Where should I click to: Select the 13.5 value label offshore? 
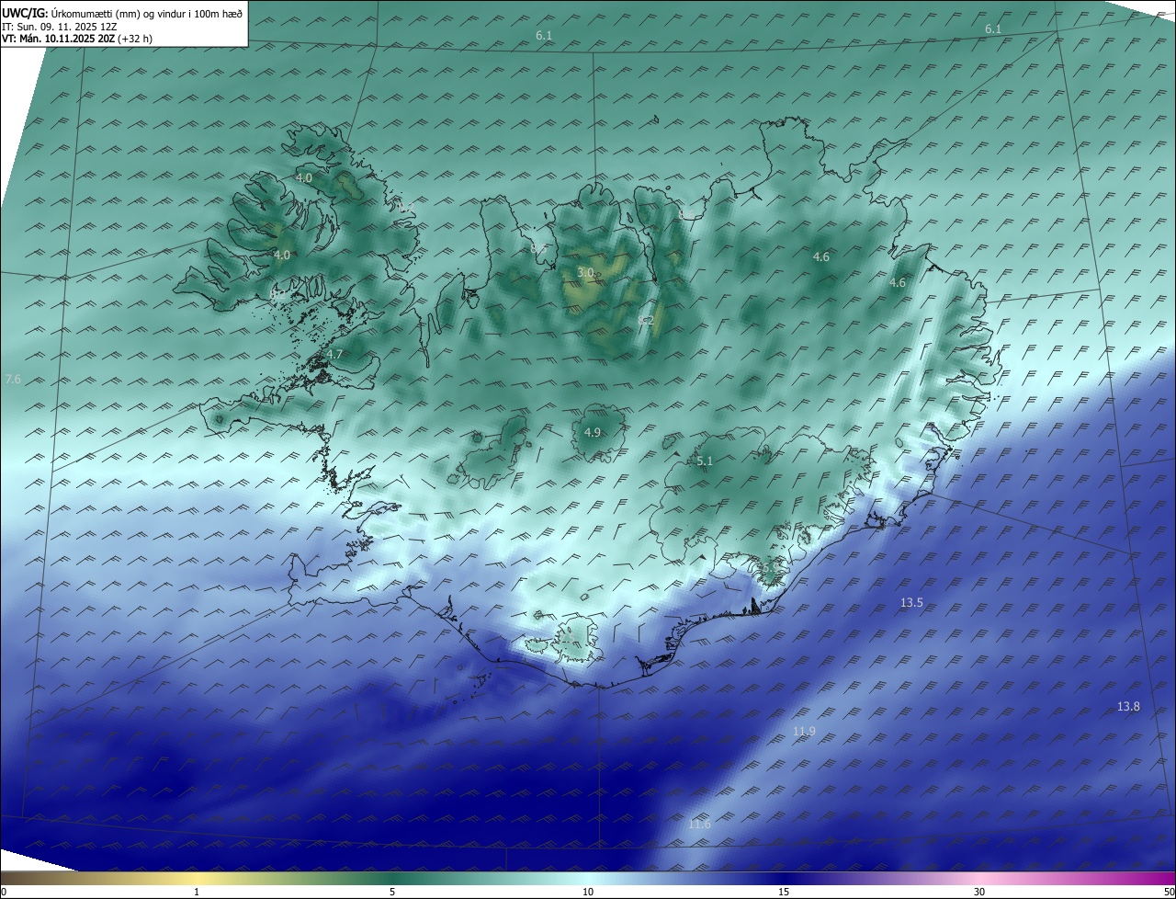[x=911, y=603]
